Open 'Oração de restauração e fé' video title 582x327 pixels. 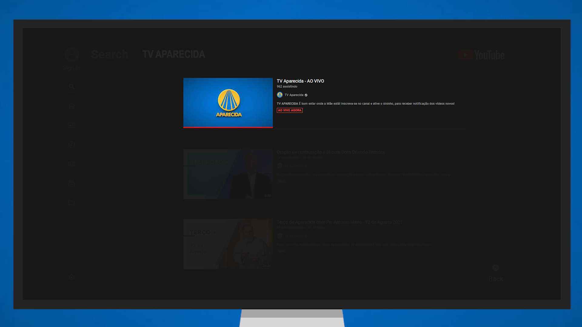330,152
